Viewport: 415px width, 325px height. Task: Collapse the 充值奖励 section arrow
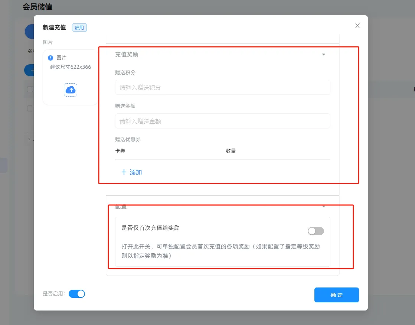[x=323, y=55]
